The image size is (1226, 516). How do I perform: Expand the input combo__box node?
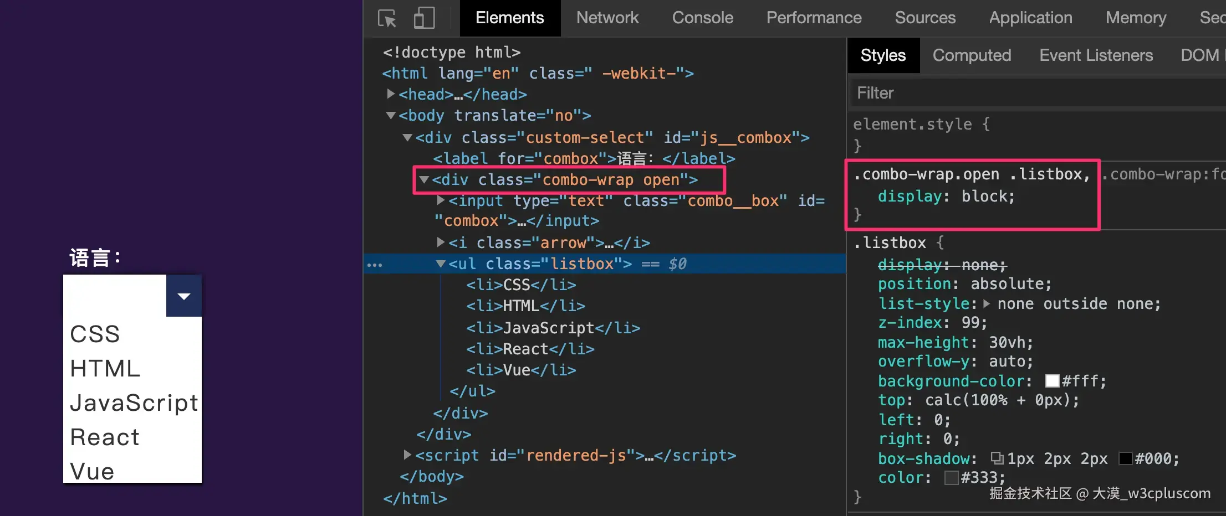[x=441, y=200]
